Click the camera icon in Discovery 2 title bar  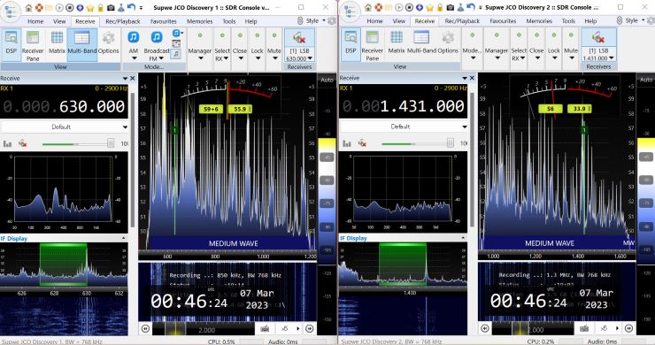tap(451, 7)
